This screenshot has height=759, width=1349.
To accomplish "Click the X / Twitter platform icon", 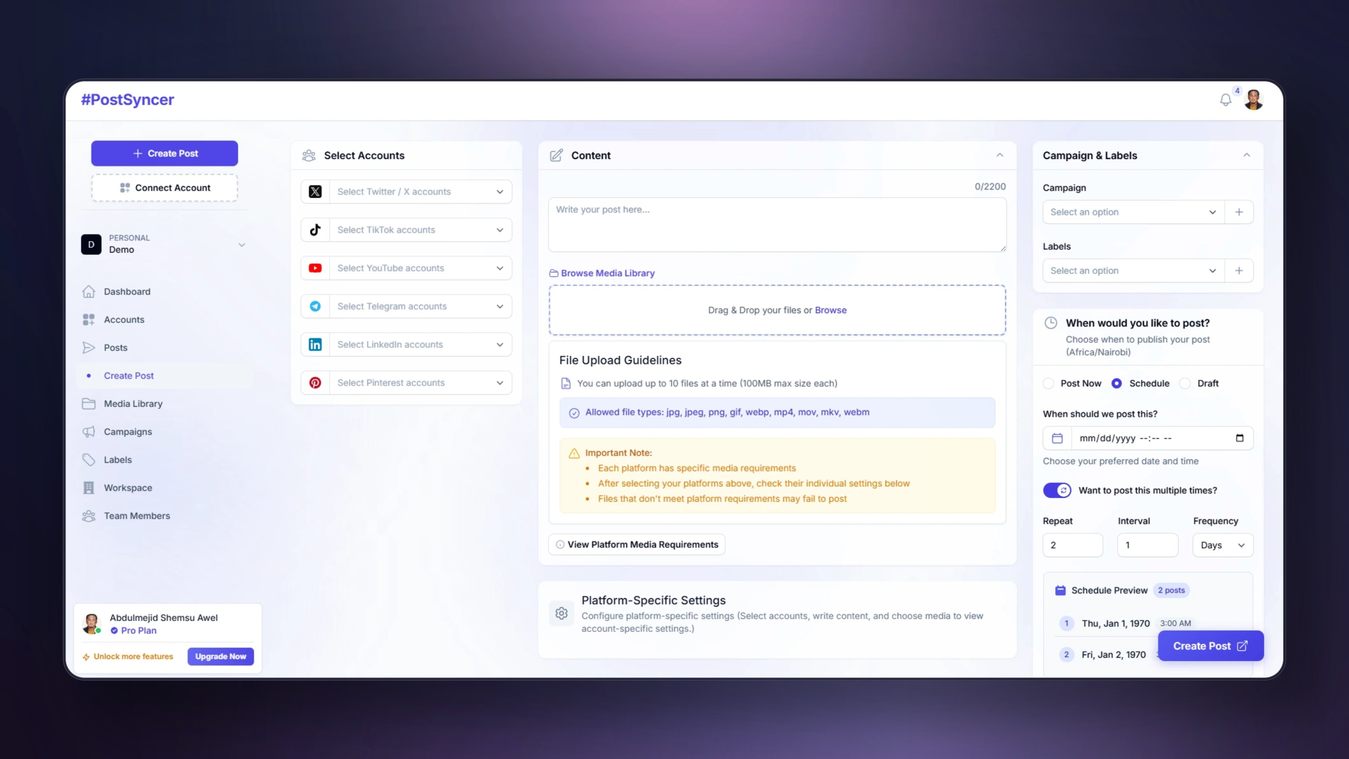I will [315, 191].
